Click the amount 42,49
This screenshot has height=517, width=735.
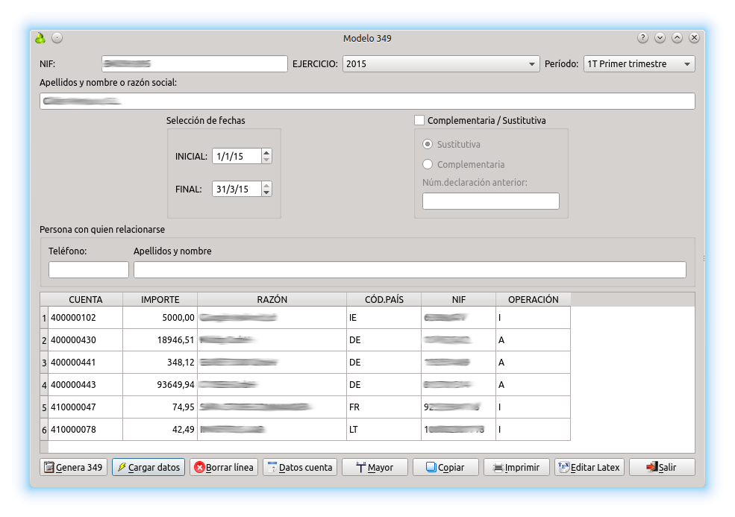pos(160,430)
